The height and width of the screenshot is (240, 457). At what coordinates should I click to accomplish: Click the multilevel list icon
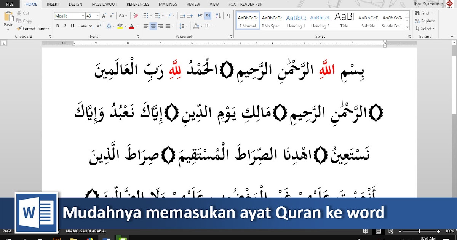168,16
